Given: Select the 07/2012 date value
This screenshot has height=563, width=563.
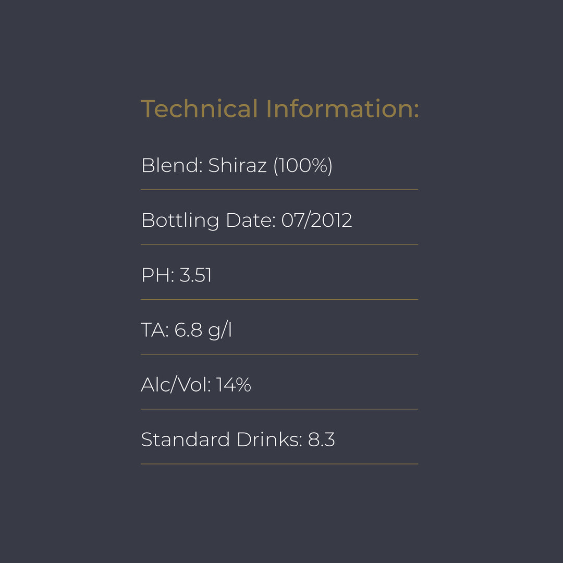Looking at the screenshot, I should click(316, 221).
